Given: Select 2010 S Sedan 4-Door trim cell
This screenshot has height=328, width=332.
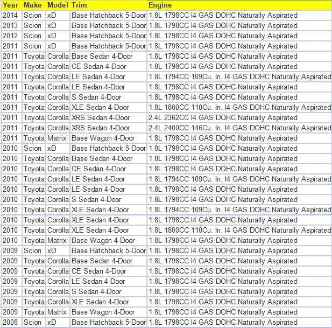Looking at the screenshot, I should [x=108, y=200].
